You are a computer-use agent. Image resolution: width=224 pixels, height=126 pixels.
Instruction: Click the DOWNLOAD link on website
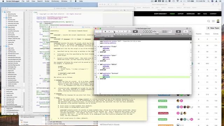click(x=190, y=14)
